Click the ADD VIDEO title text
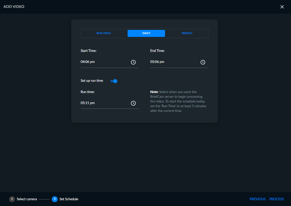The height and width of the screenshot is (206, 291). 14,7
